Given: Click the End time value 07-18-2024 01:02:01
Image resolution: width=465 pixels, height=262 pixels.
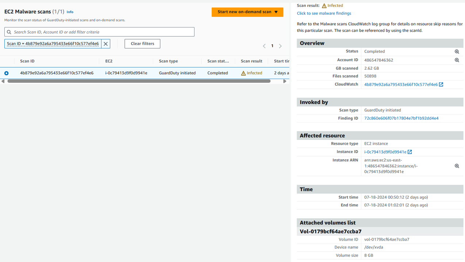Looking at the screenshot, I should (x=396, y=205).
